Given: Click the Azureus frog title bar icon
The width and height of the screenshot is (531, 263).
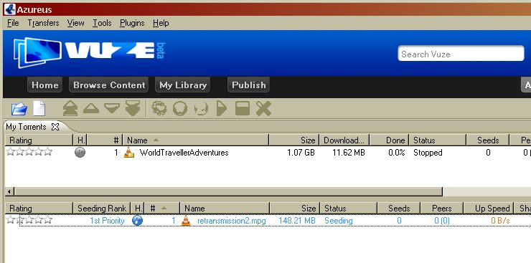Looking at the screenshot, I should [x=10, y=9].
